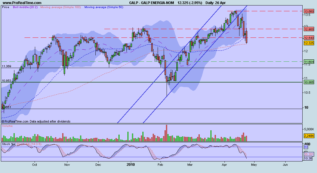This screenshot has height=173, width=317.
Task: Click the green 10.865 price tag
Action: pyautogui.click(x=309, y=82)
